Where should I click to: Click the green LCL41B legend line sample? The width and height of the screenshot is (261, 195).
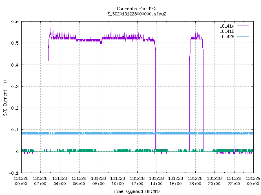coord(243,31)
